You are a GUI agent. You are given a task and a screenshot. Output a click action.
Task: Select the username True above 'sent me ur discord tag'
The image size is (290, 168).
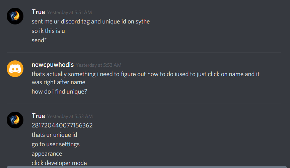click(38, 12)
